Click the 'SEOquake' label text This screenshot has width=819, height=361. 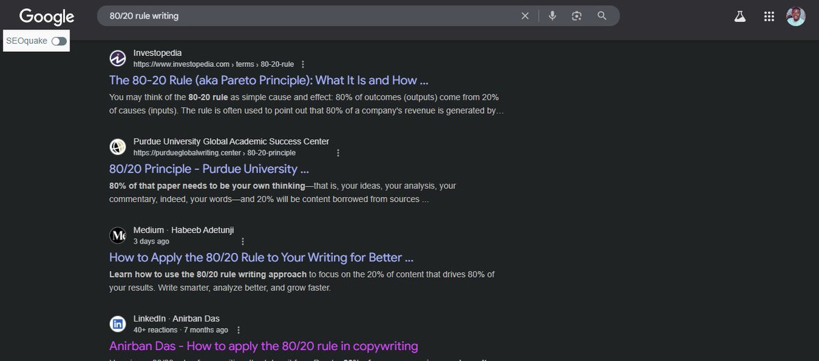pyautogui.click(x=27, y=41)
